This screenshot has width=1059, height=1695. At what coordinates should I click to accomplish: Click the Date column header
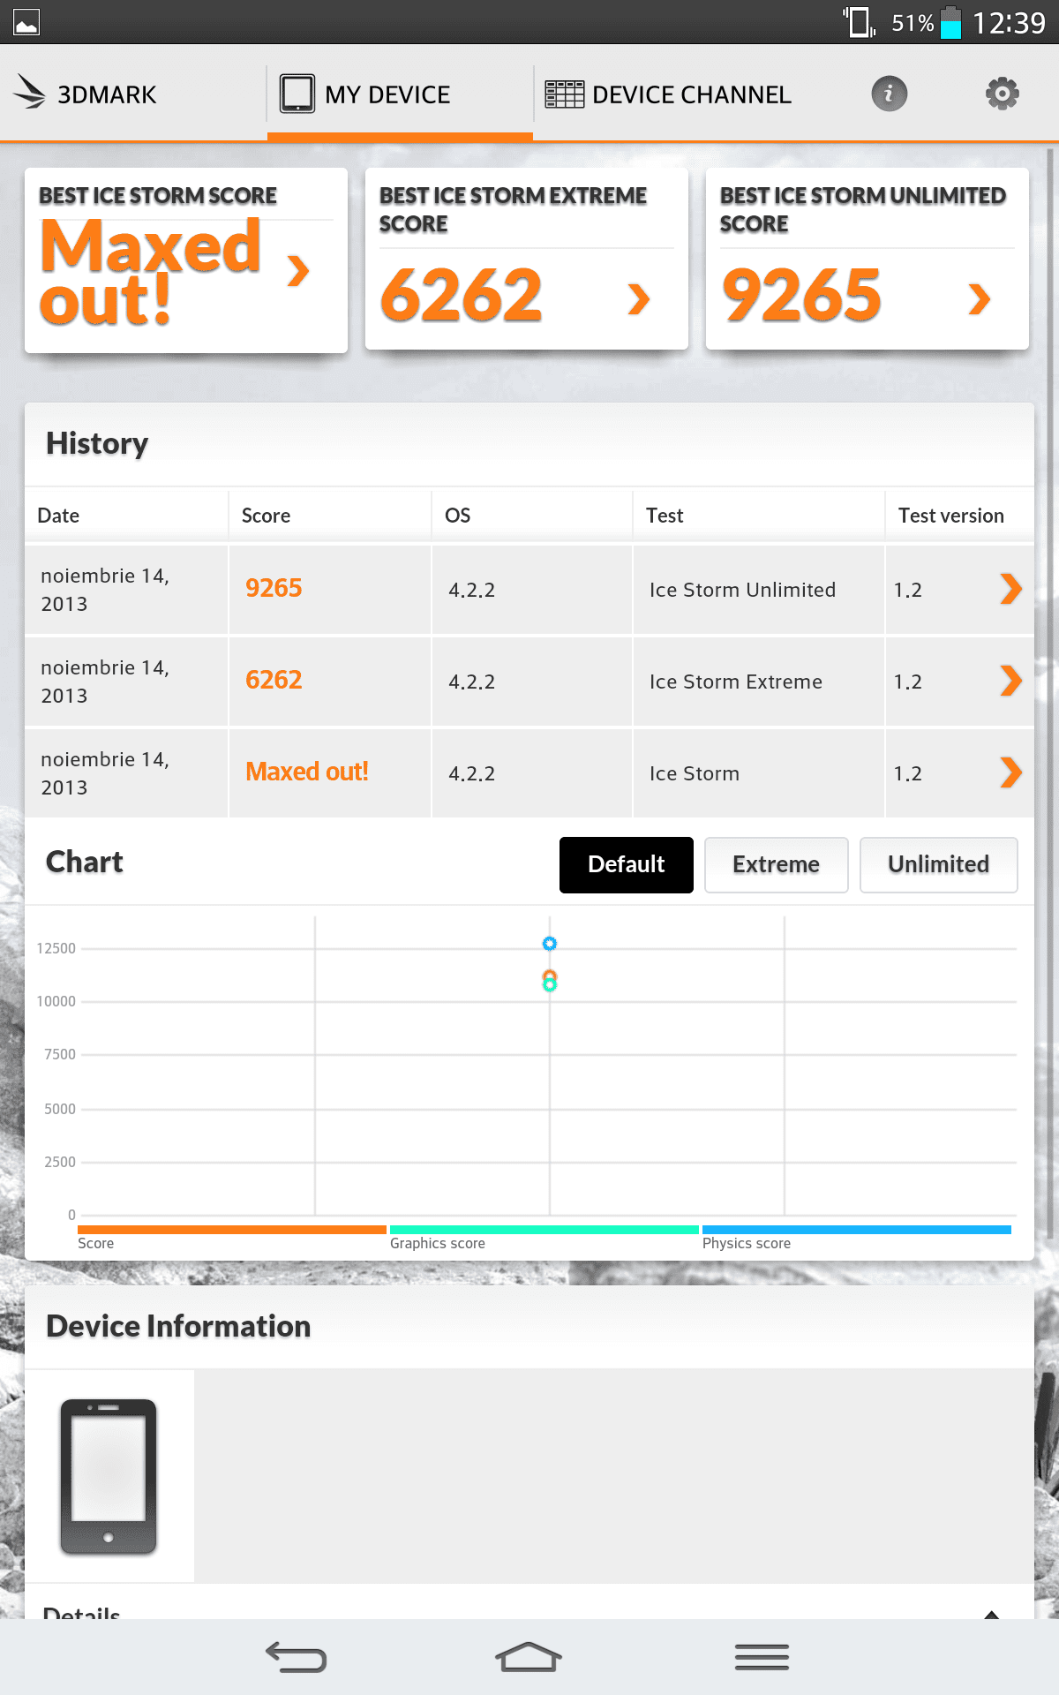pyautogui.click(x=58, y=516)
